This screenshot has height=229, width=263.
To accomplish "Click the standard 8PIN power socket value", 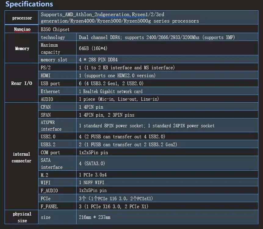I will click(x=146, y=125).
